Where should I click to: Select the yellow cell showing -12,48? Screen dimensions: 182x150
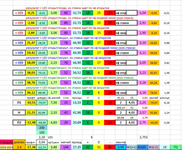coord(31,123)
